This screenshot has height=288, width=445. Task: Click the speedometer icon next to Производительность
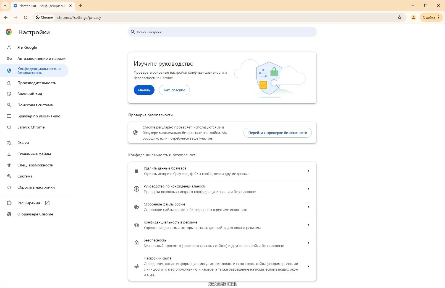[9, 83]
